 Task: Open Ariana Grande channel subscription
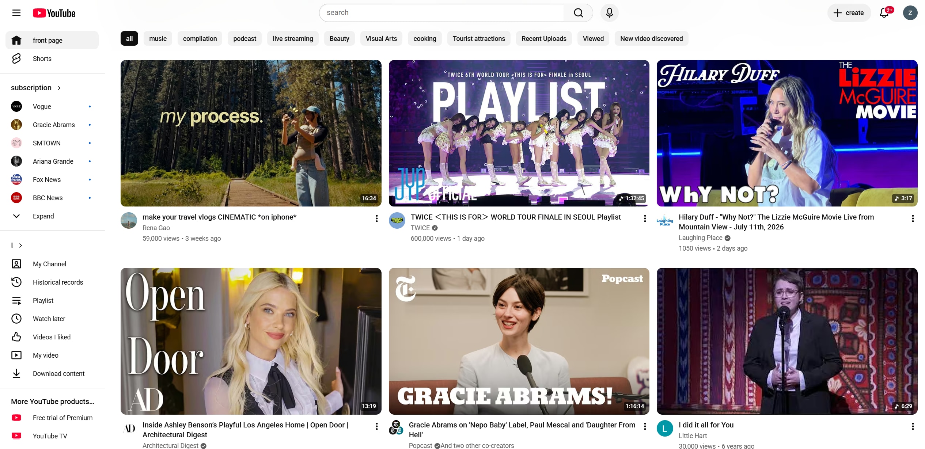tap(52, 161)
